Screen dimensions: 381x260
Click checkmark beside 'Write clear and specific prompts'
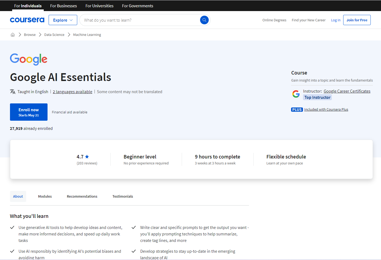pyautogui.click(x=134, y=227)
